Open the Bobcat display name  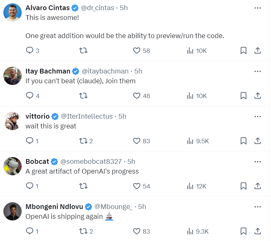[x=37, y=161]
